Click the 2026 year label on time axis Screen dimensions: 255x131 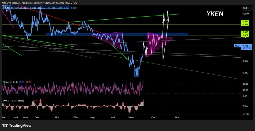point(75,117)
